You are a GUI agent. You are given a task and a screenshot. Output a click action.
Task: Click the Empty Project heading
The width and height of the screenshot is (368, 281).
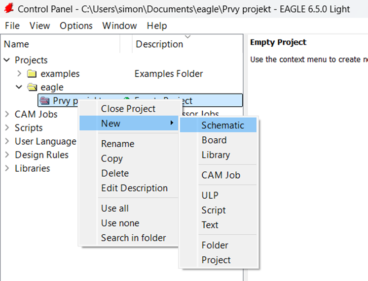278,42
